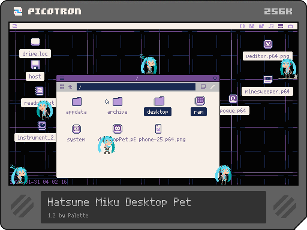This screenshot has height=230, width=307.
Task: Open the music note sound editor
Action: (x=271, y=26)
